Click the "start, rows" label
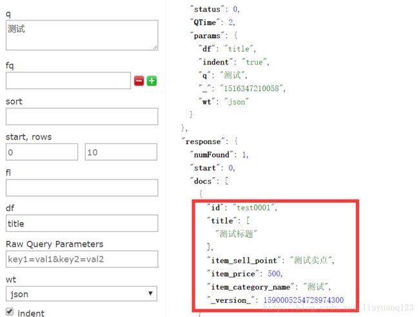Screen dimensions: 419x317 tap(28, 137)
